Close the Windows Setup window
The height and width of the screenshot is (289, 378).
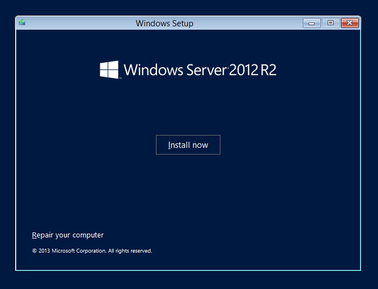click(x=350, y=23)
